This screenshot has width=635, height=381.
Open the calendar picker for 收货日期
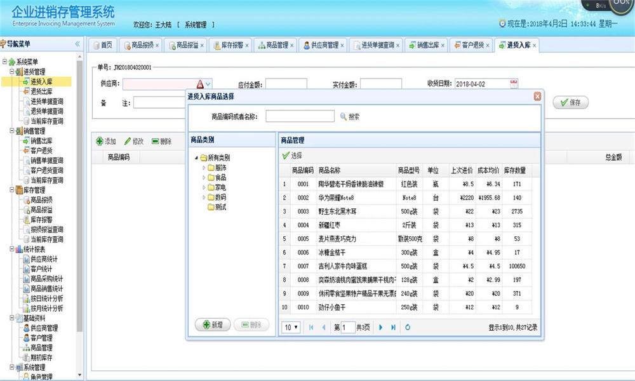(x=514, y=84)
